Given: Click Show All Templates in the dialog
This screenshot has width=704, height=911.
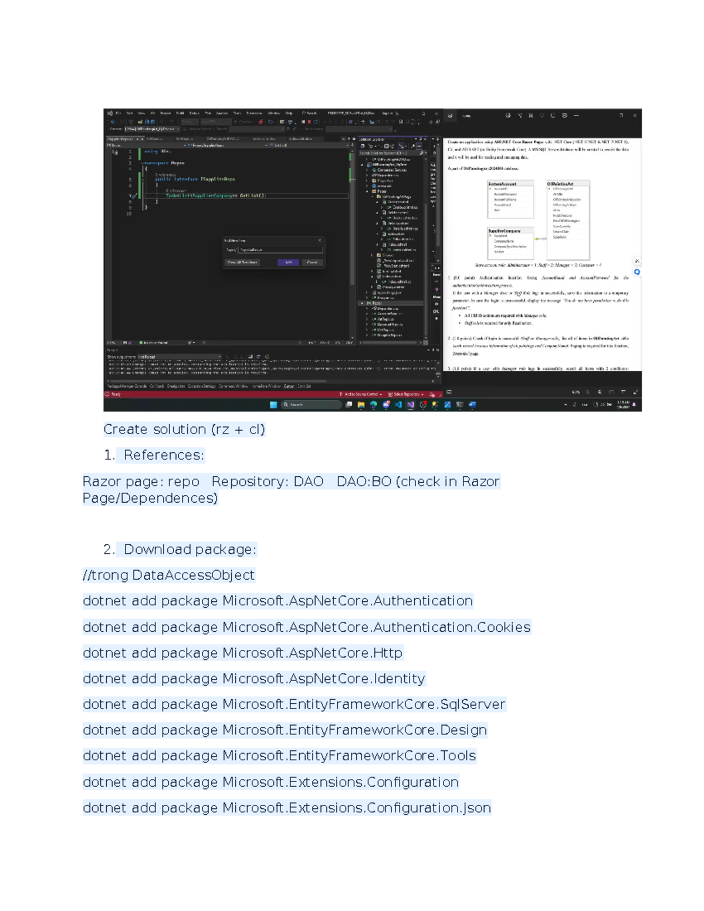Looking at the screenshot, I should point(242,262).
